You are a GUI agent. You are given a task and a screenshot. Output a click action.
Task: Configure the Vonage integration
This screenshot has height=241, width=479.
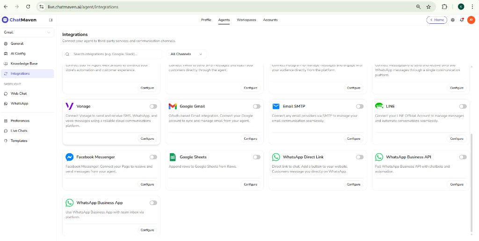[x=147, y=139]
